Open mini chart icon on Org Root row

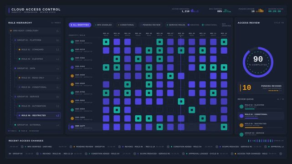coord(58,31)
